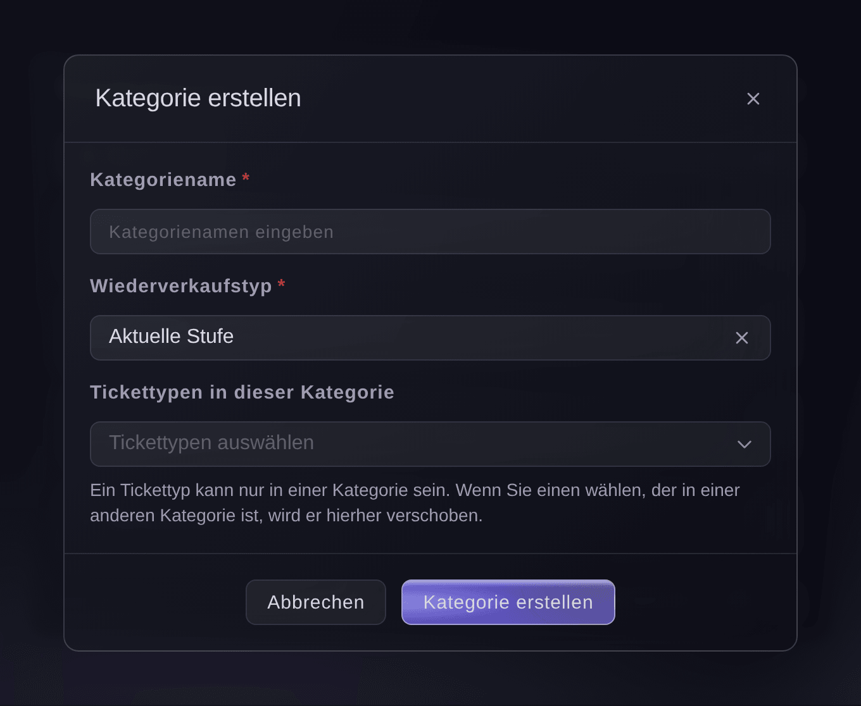Click the Abbrechen button

tap(316, 602)
